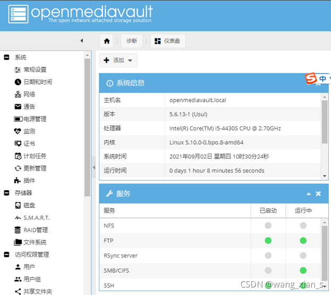Viewport: 331px width, 295px height.
Task: Click the 添加 dropdown caret arrow
Action: tap(130, 61)
